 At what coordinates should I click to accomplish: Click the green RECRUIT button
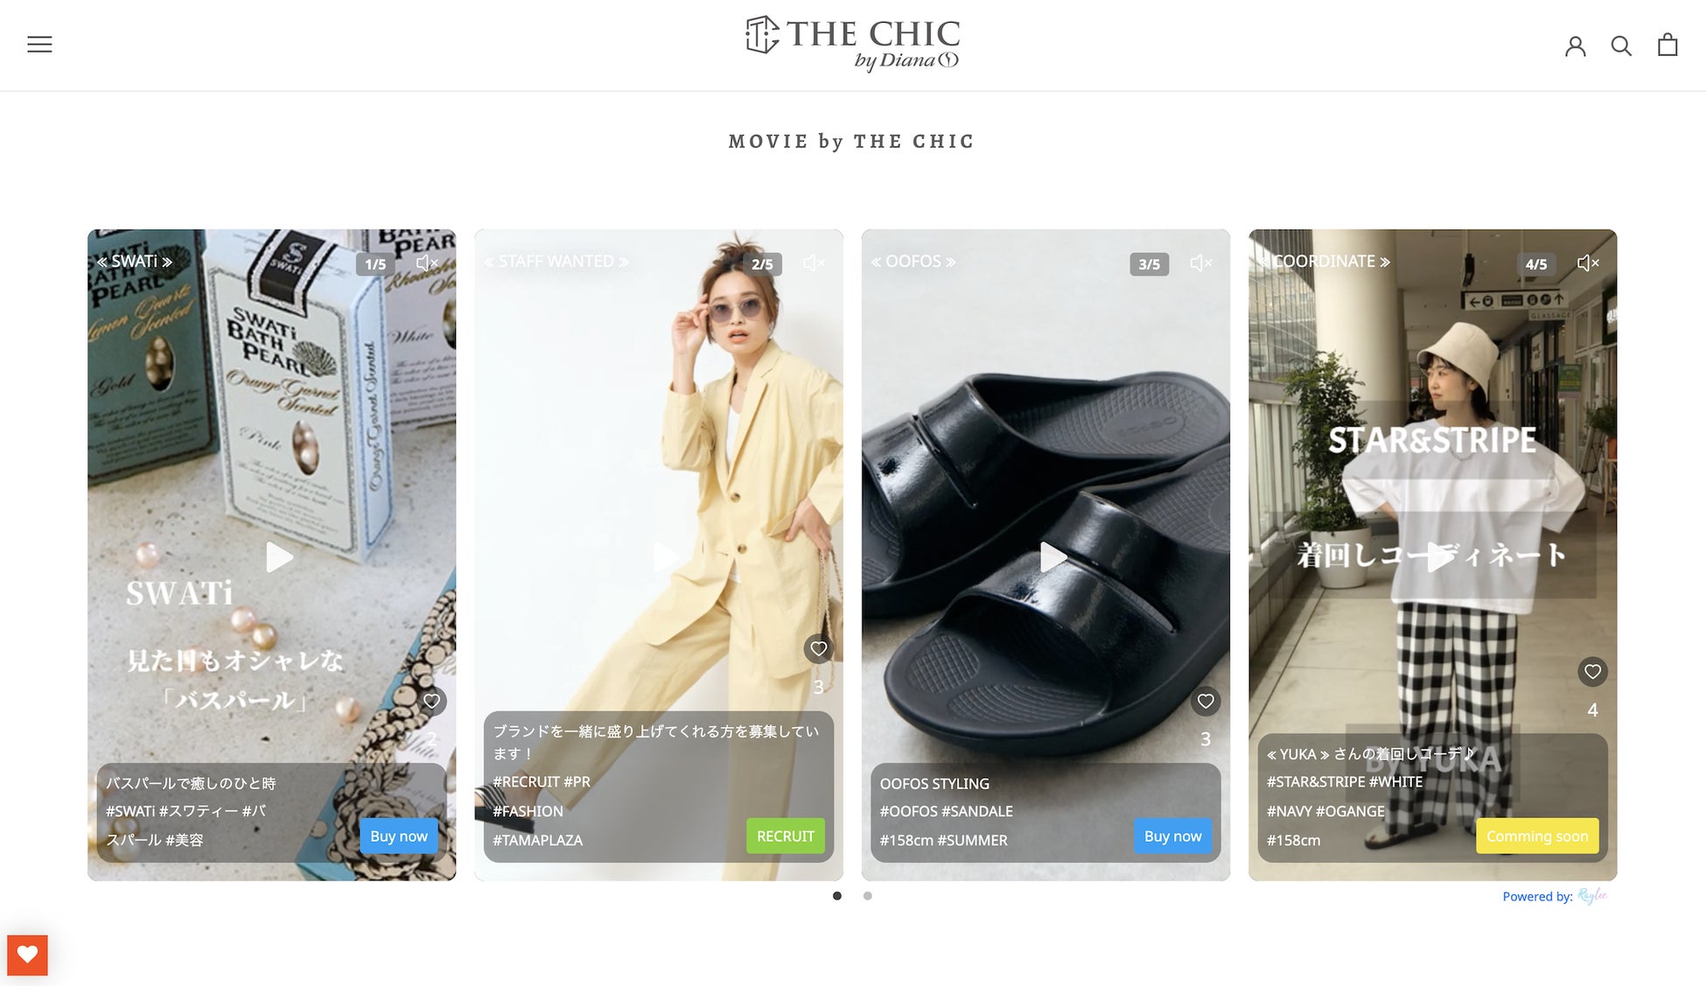click(x=785, y=836)
